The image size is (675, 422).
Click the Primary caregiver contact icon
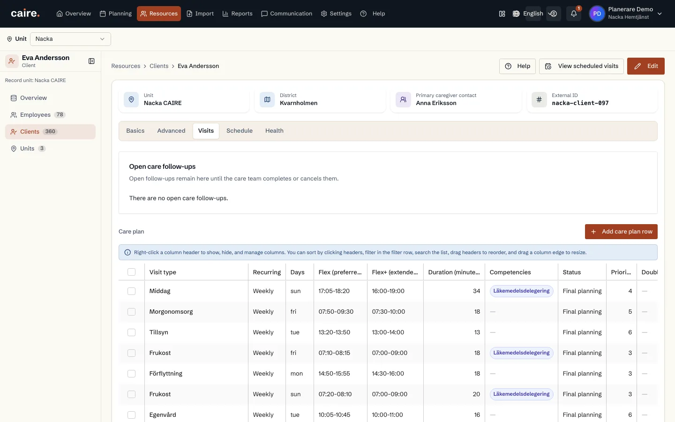pyautogui.click(x=403, y=99)
